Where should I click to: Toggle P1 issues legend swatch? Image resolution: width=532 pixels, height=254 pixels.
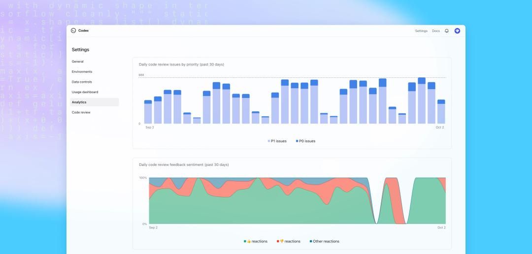[x=269, y=141]
